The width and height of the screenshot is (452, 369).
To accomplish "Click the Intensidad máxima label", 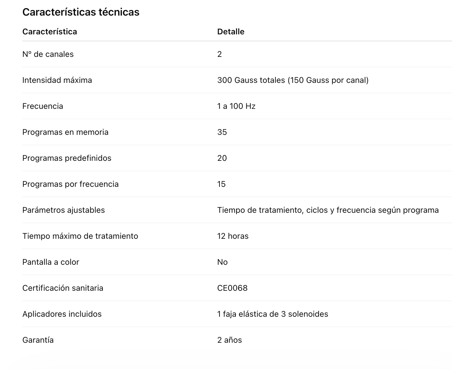I will pos(57,80).
